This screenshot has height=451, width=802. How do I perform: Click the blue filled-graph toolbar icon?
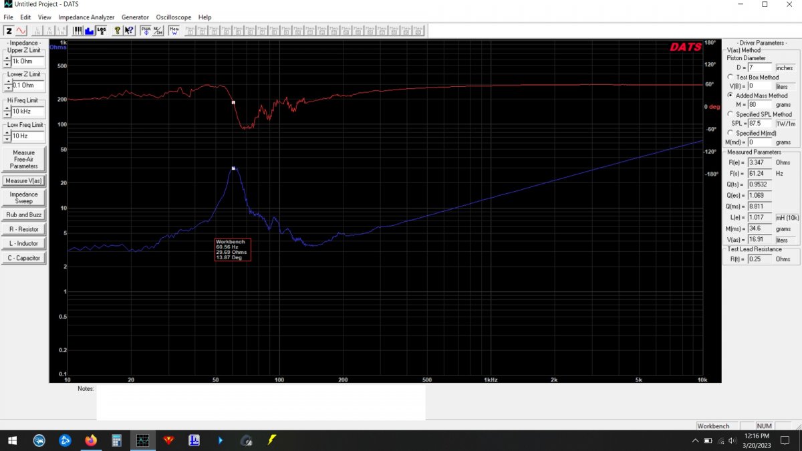coord(90,30)
